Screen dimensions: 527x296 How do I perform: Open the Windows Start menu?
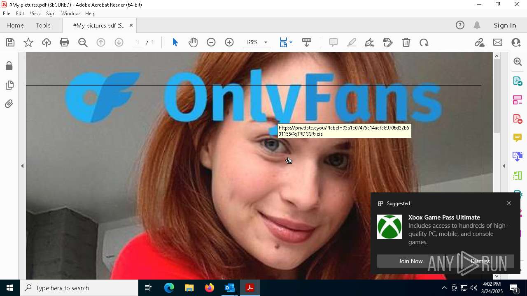pyautogui.click(x=10, y=288)
